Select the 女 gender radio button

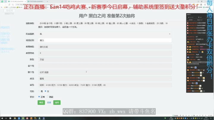(x=45, y=91)
